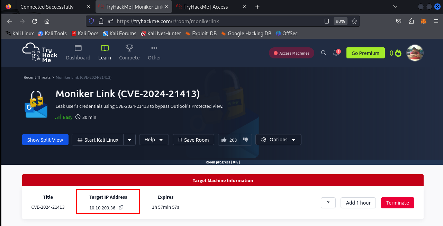Open the Kali Forums bookmark
443x226 pixels.
(x=119, y=34)
